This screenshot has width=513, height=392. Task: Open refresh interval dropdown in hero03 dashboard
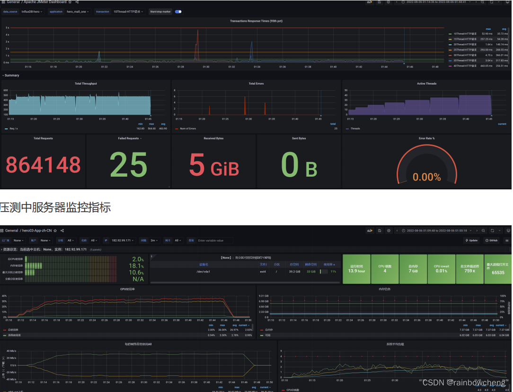[x=499, y=231]
